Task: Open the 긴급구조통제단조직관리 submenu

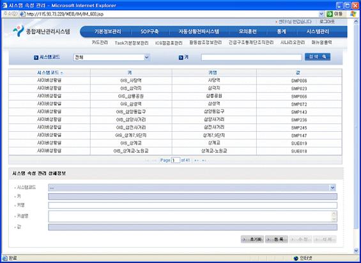Action: pyautogui.click(x=251, y=43)
